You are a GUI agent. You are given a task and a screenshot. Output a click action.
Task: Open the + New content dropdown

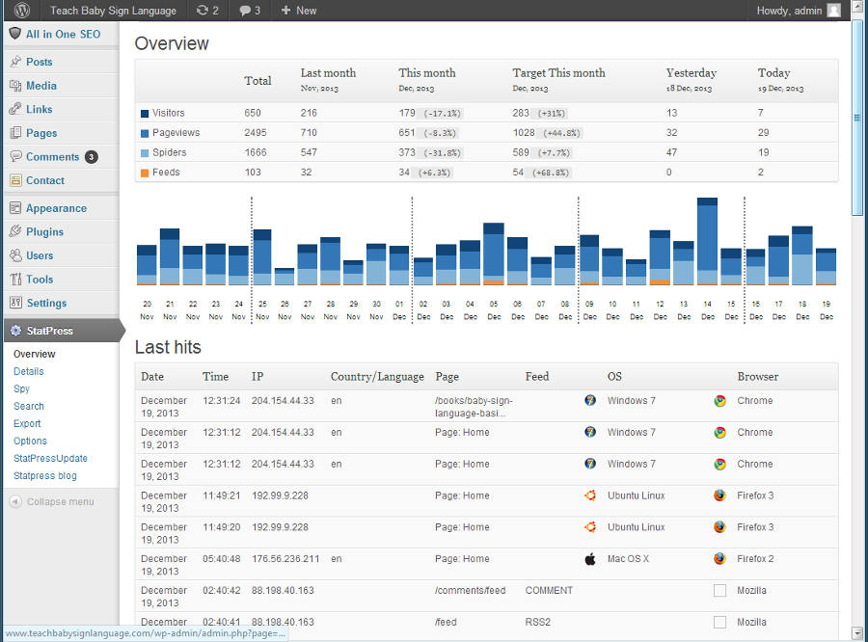(x=299, y=11)
